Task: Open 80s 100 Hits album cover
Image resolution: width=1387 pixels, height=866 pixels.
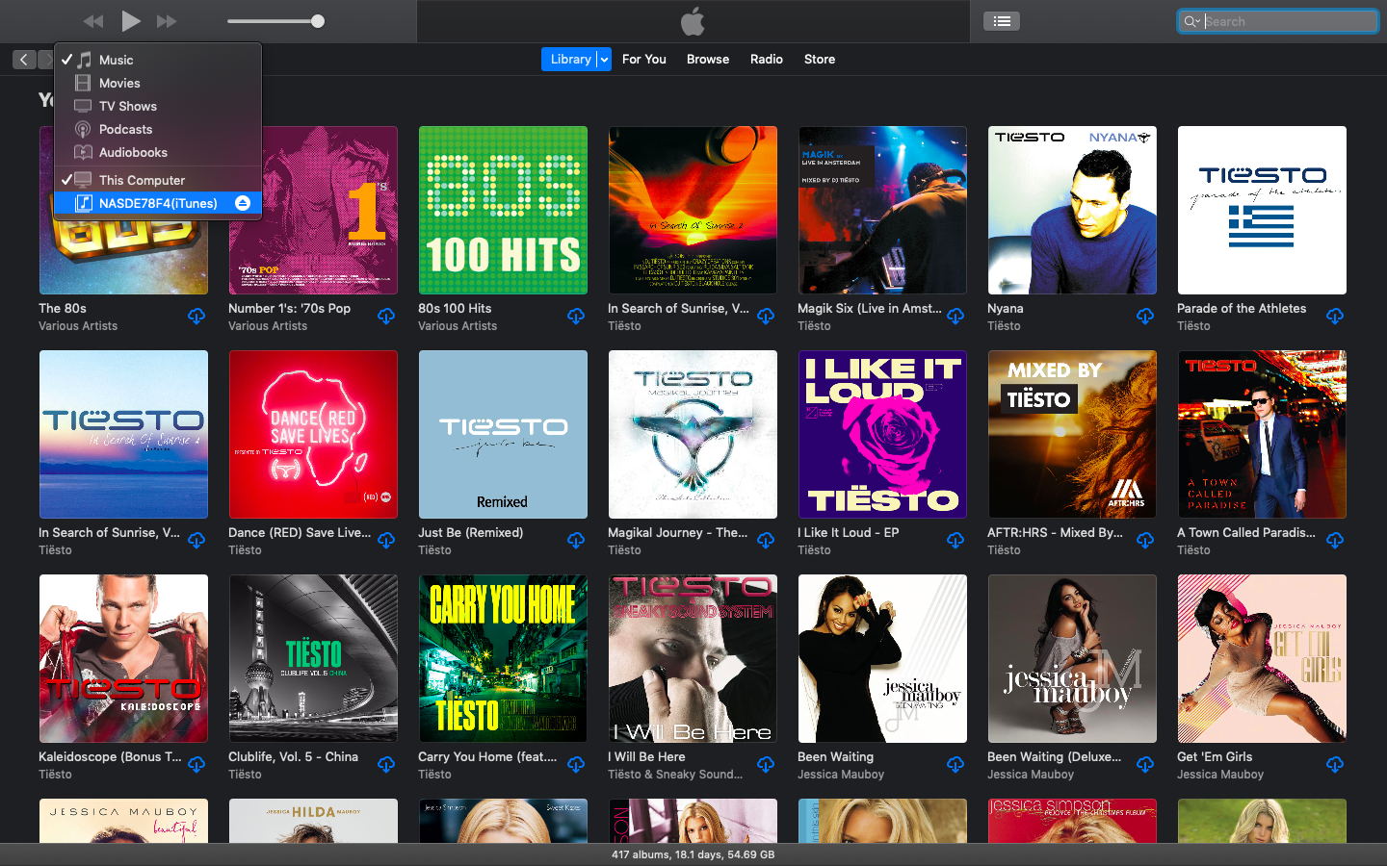Action: point(503,210)
